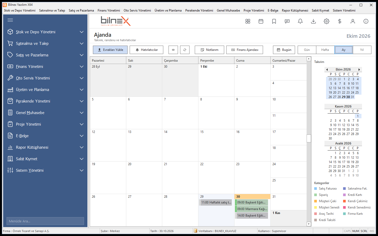Click the Finans Ajandası button

[x=245, y=50]
